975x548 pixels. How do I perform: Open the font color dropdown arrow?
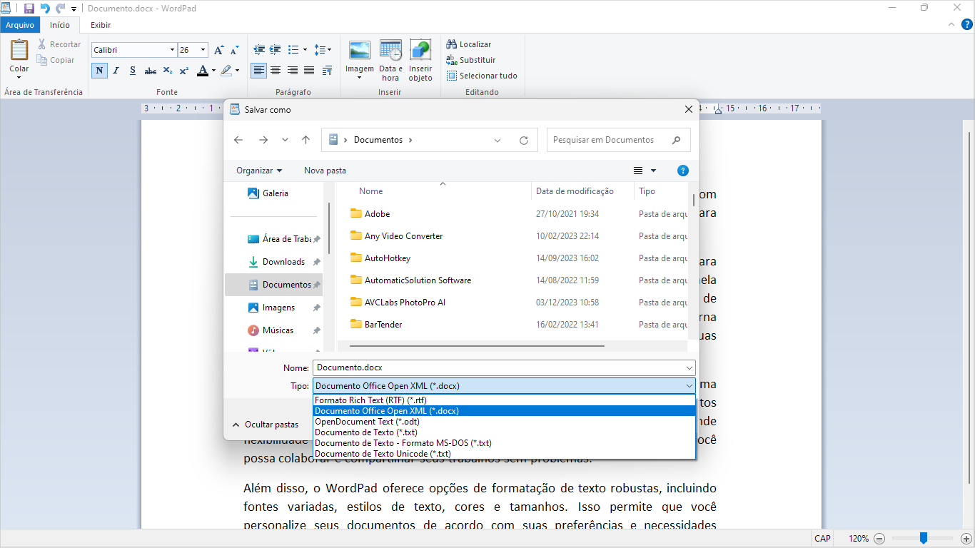coord(213,71)
